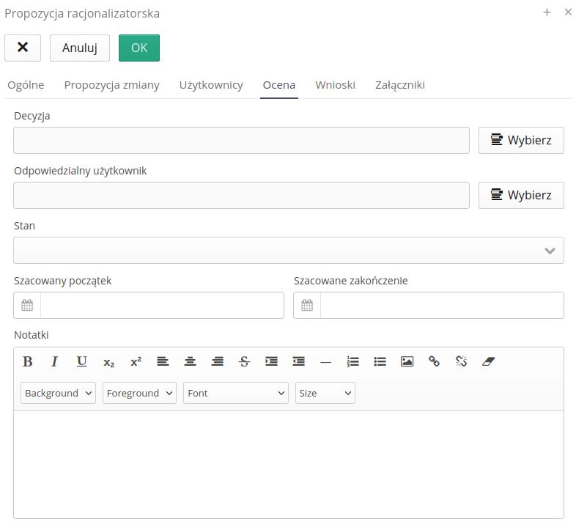The height and width of the screenshot is (527, 576).
Task: Insert a bulleted list
Action: click(x=380, y=361)
